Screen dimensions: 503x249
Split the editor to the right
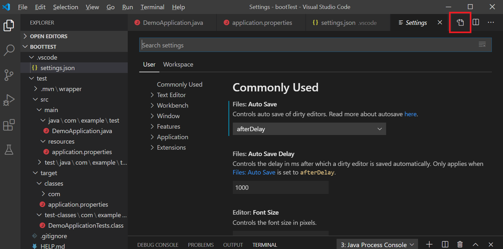[x=476, y=22]
